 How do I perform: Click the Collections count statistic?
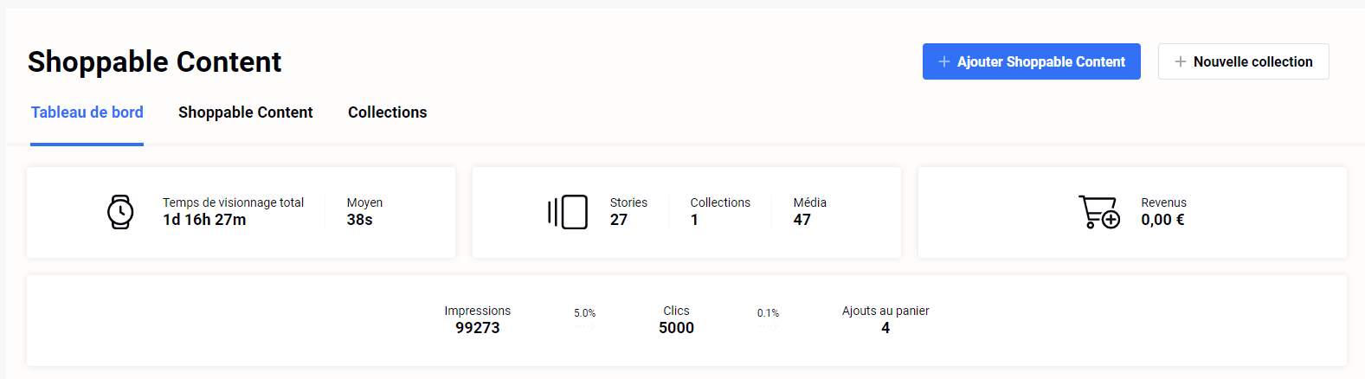(x=695, y=220)
